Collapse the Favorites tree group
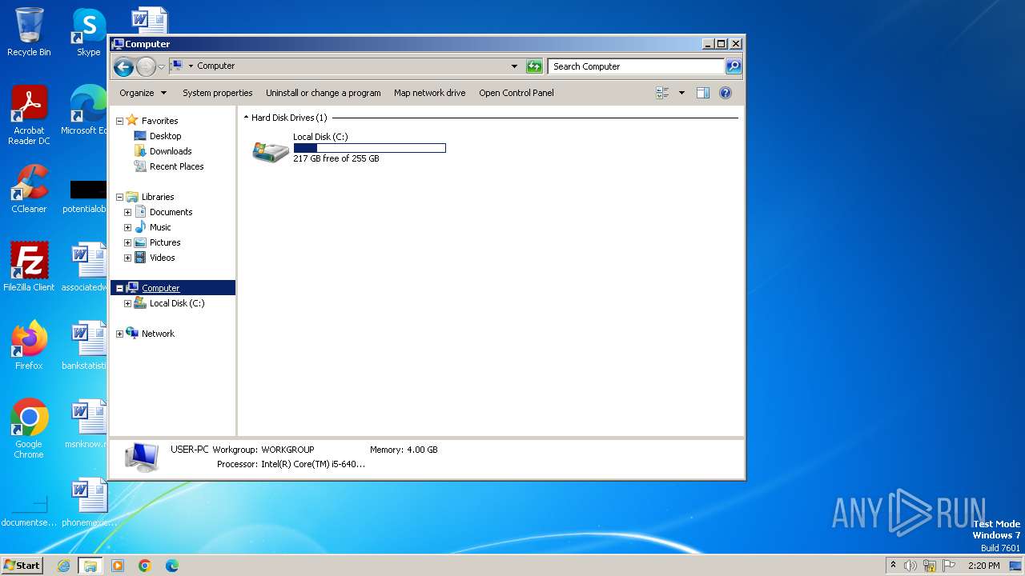1025x576 pixels. 120,121
